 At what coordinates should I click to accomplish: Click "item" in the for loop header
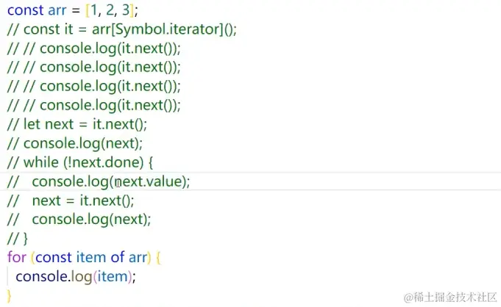(91, 257)
